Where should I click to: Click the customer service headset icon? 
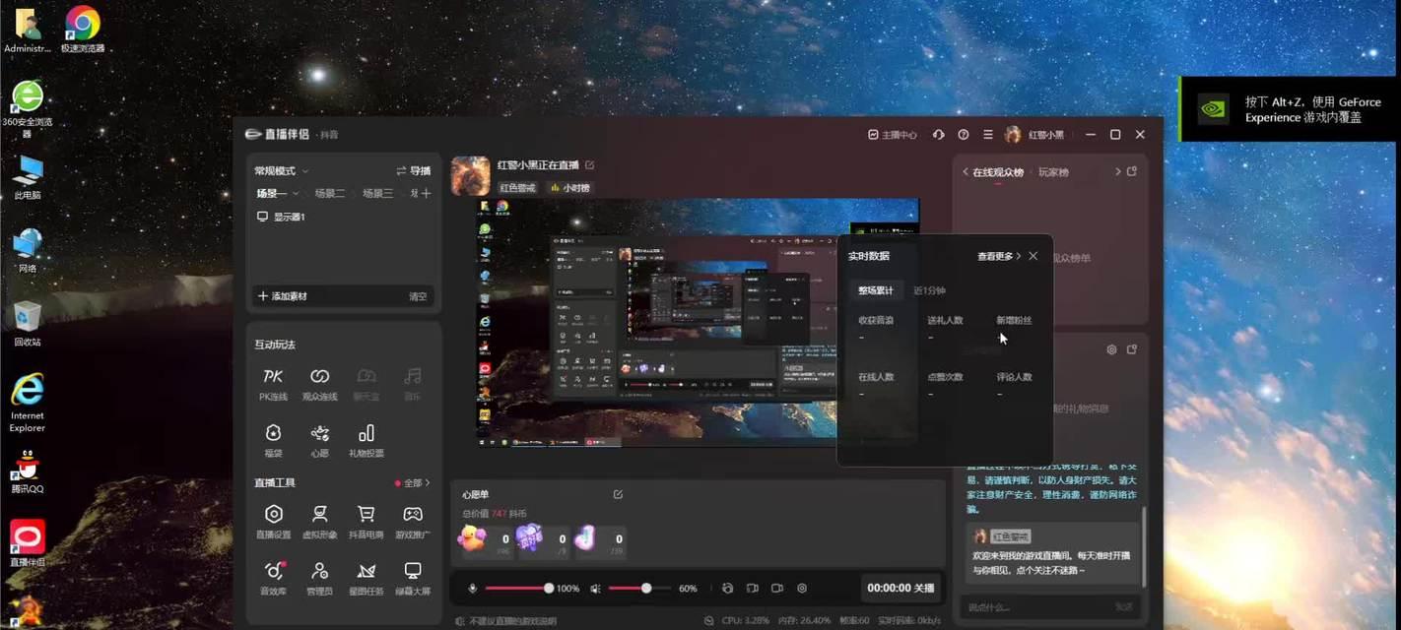coord(939,135)
